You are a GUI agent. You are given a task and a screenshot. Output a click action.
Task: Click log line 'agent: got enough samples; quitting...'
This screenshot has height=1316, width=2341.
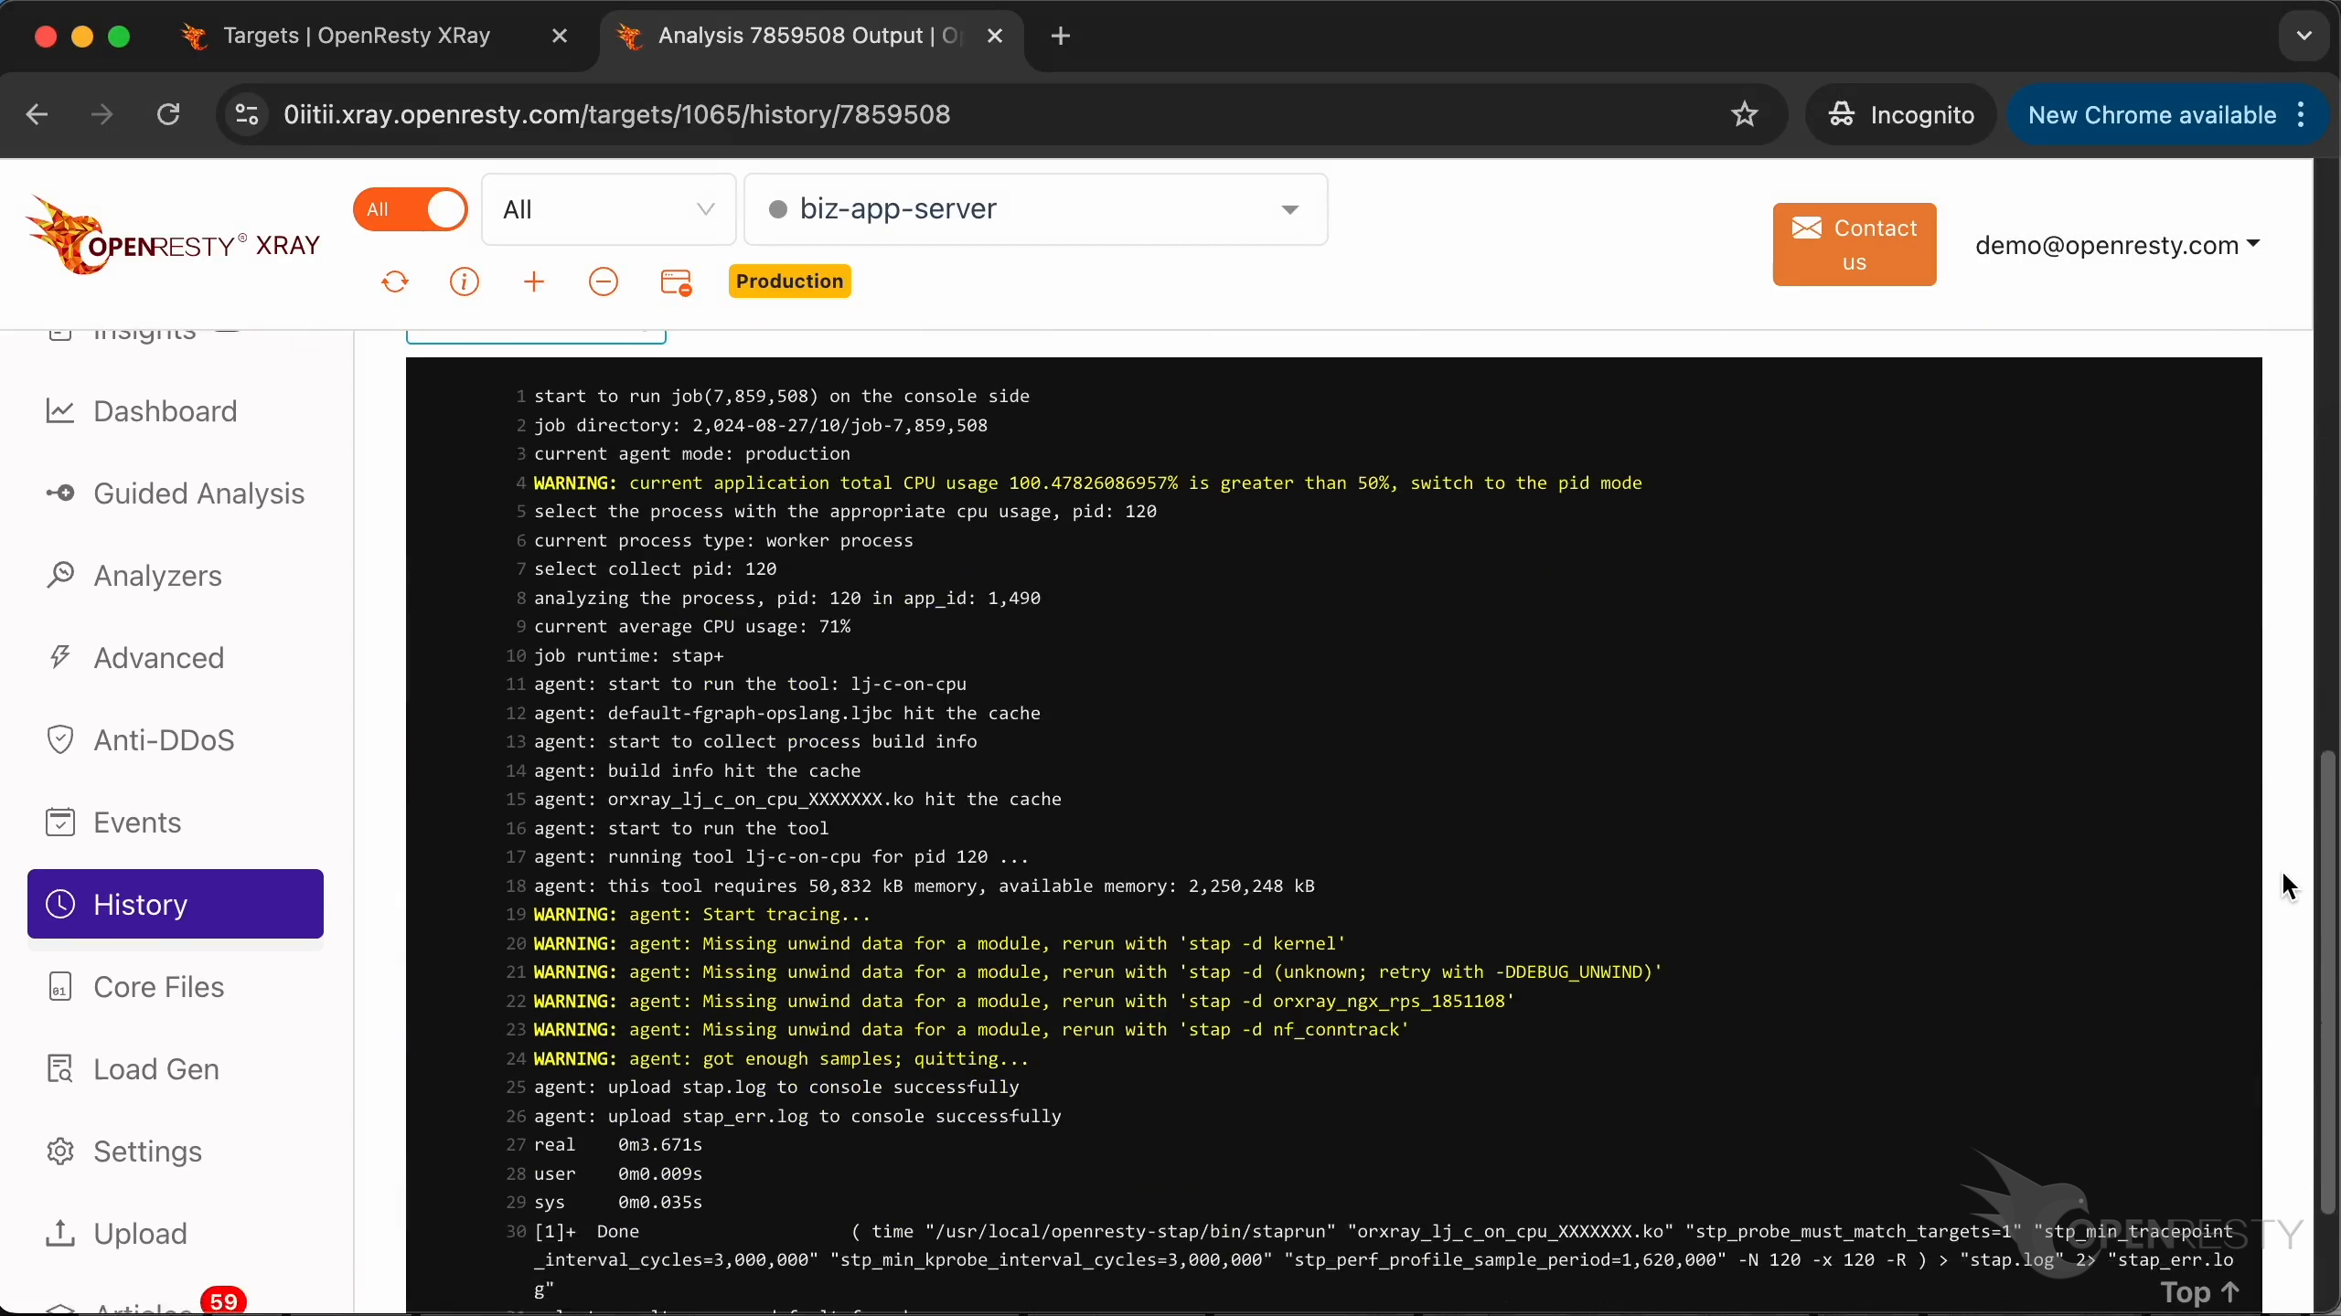coord(781,1058)
